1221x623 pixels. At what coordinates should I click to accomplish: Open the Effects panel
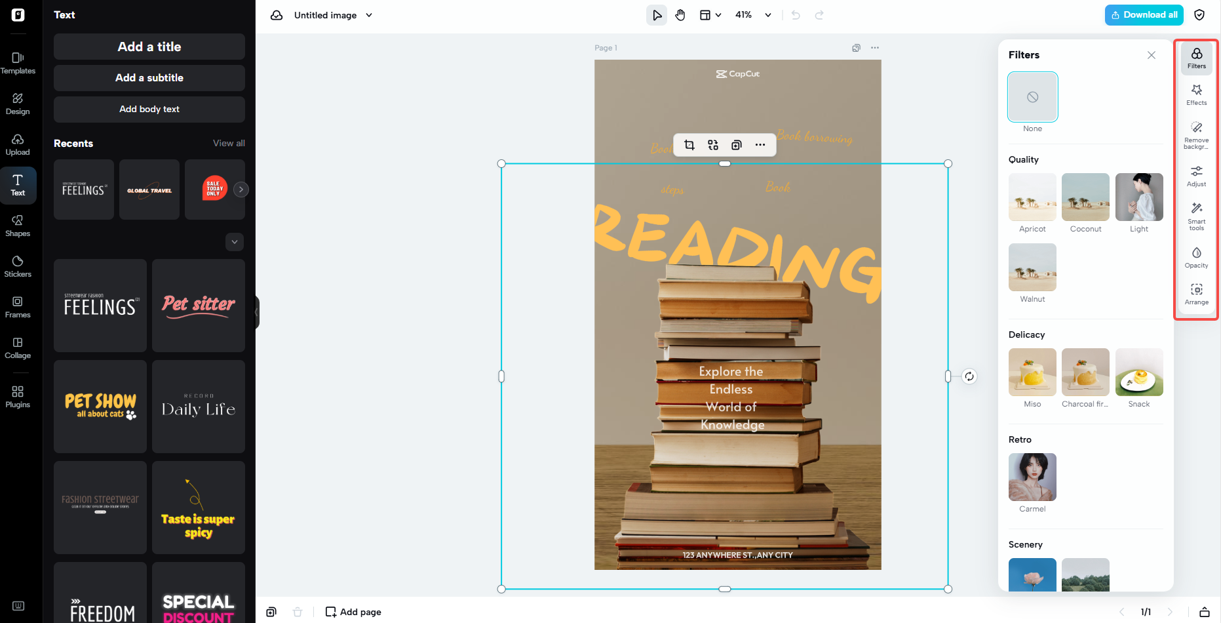1196,95
